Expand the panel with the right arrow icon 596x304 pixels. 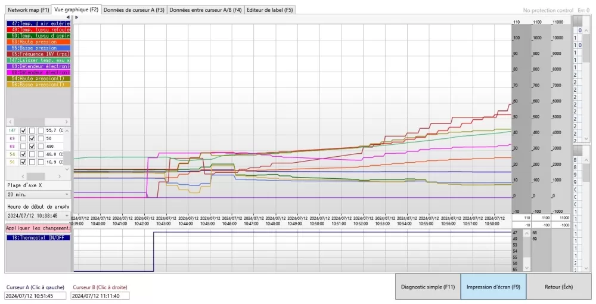pyautogui.click(x=76, y=17)
